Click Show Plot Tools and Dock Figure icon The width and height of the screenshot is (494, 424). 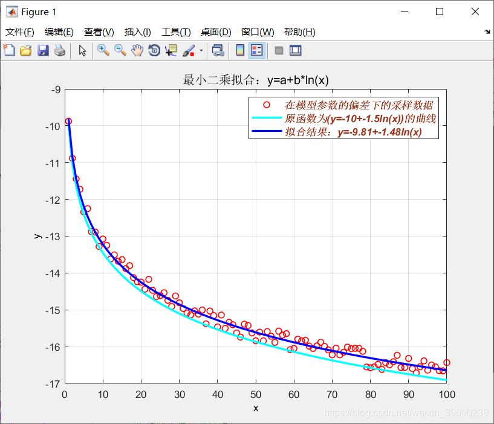295,50
